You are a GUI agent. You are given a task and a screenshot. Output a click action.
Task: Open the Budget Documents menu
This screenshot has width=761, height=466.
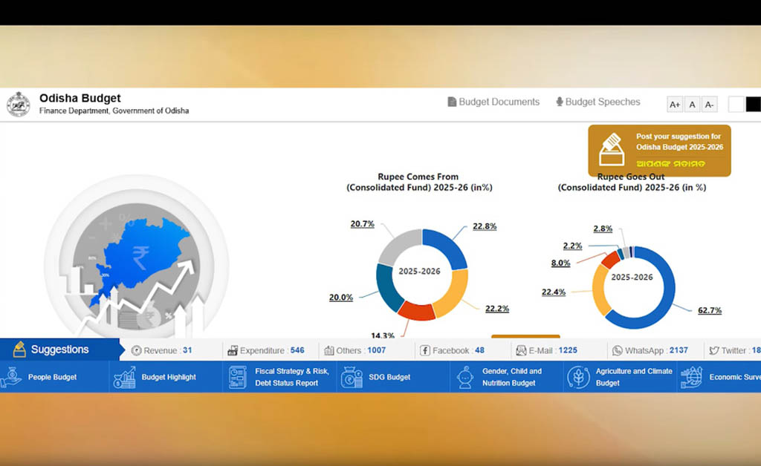(493, 102)
